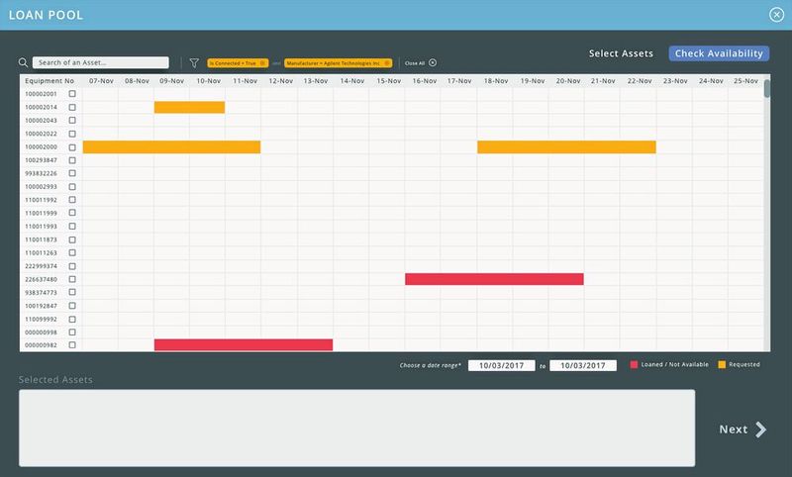
Task: Click equipment number 000000982 text
Action: [41, 345]
